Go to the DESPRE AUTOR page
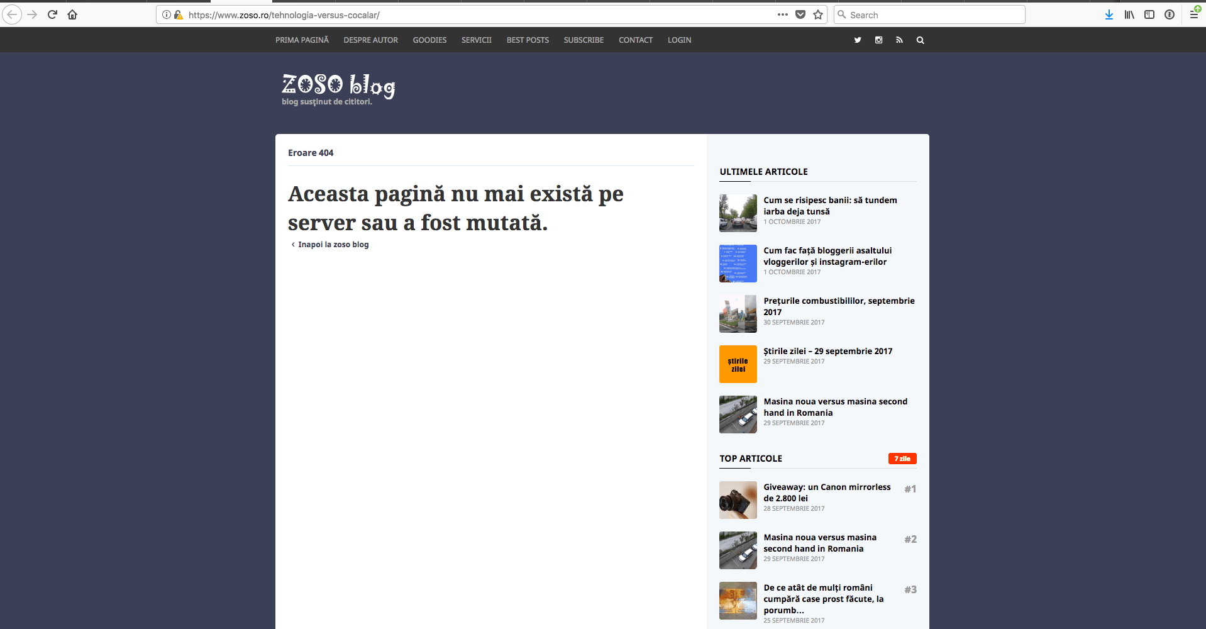Viewport: 1206px width, 629px height. click(370, 40)
